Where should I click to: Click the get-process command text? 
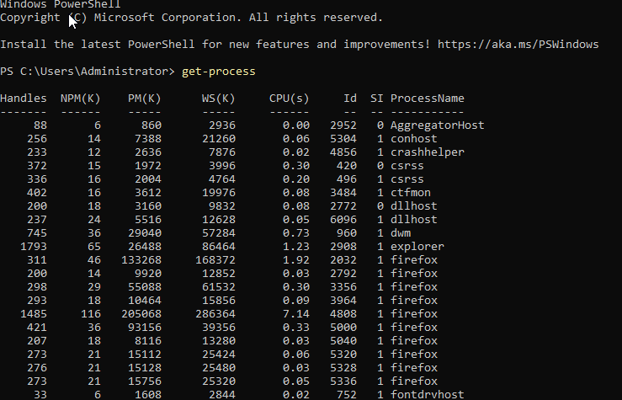coord(219,72)
